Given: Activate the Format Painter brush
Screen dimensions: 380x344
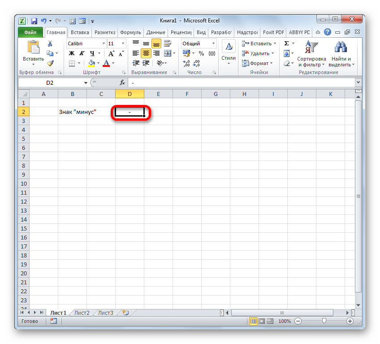Looking at the screenshot, I should [50, 63].
